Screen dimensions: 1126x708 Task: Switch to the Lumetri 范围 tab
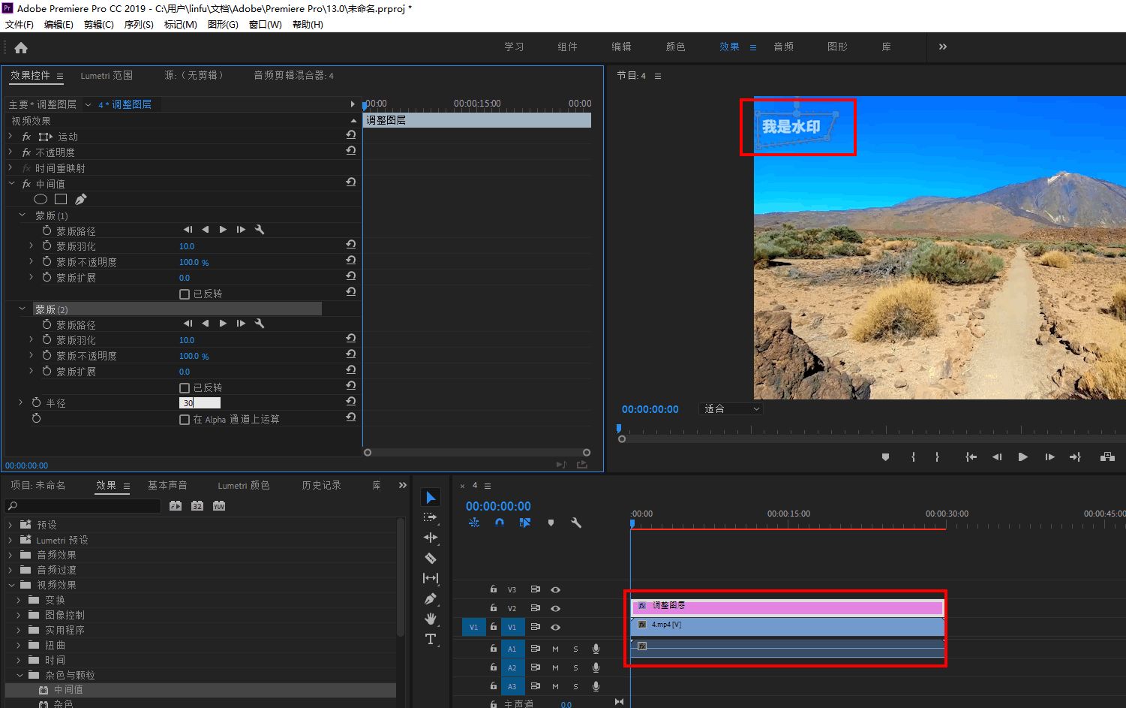point(107,76)
